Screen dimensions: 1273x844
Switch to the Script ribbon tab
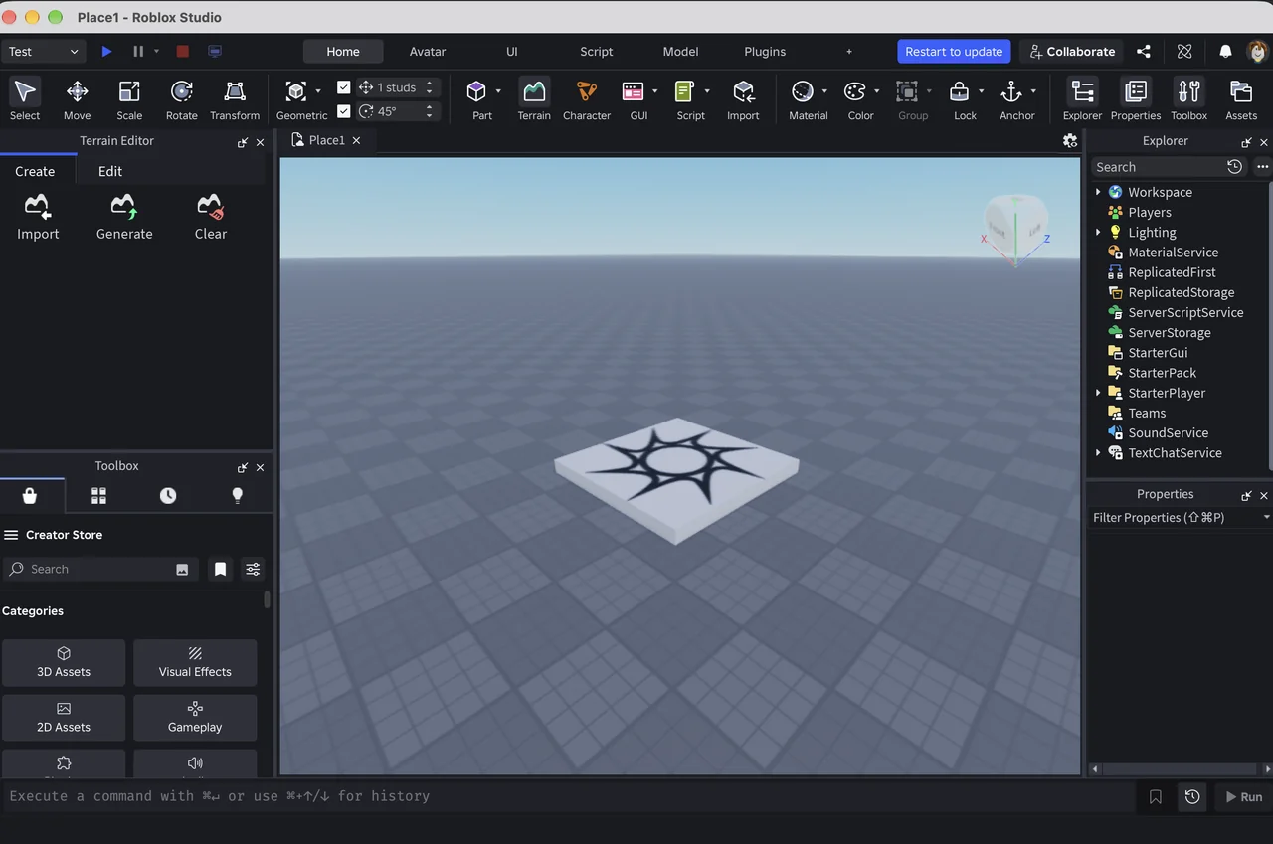597,52
